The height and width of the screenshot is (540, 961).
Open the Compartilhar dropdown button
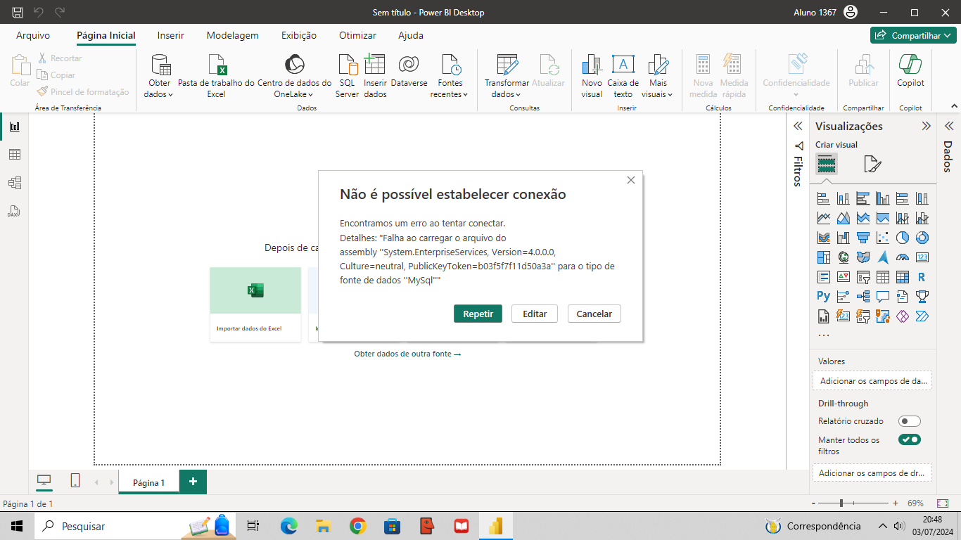[x=913, y=35]
